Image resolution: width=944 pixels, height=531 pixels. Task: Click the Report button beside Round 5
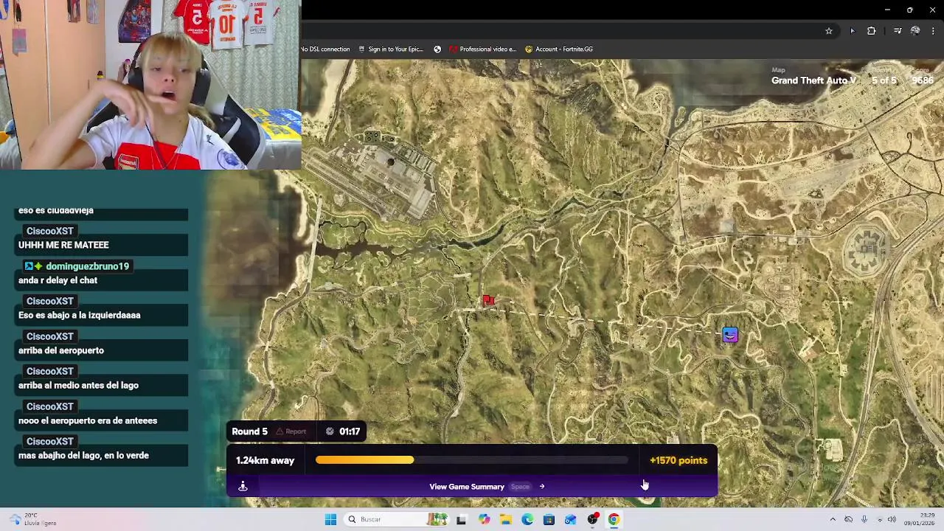tap(291, 431)
